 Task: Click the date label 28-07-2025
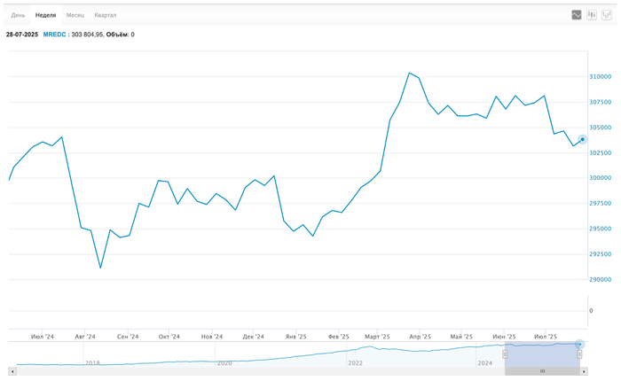point(22,35)
